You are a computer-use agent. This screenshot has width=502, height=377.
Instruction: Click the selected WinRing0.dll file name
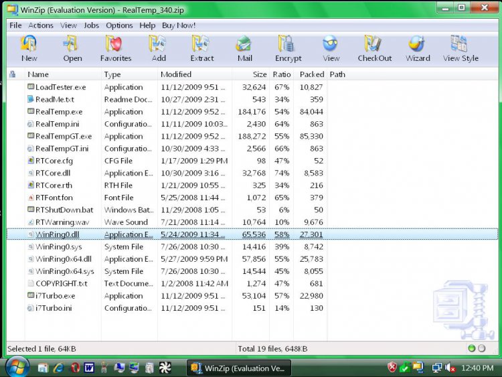[x=58, y=234]
